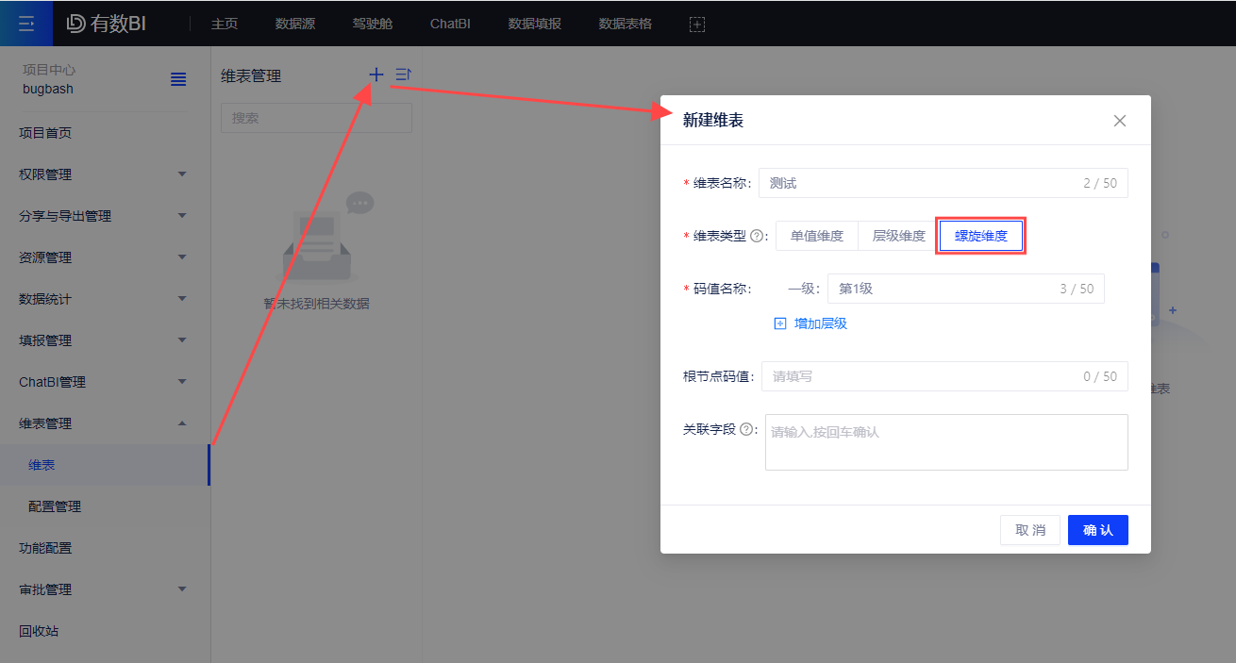Click the hamburger menu icon at top-left
Screen dimensions: 1236x663
pyautogui.click(x=26, y=24)
